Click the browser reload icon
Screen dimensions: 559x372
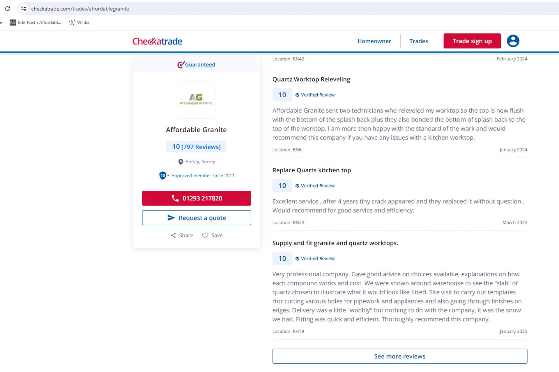coord(8,9)
